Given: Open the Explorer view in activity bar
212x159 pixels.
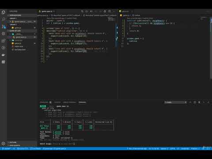Looking at the screenshot, I should [4, 12].
